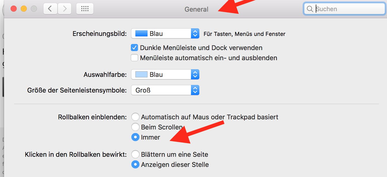Show all preferences grid icon
The height and width of the screenshot is (177, 387).
[x=85, y=9]
